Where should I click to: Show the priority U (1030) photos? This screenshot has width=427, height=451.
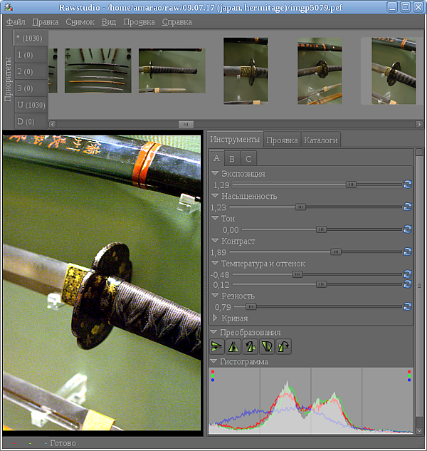[31, 105]
